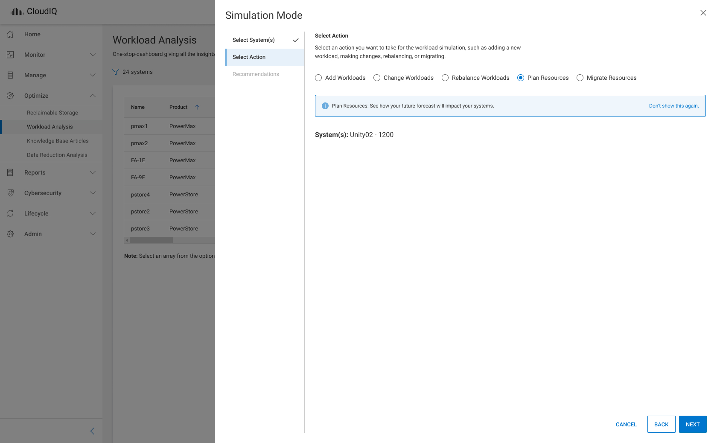Click scrollbar left arrow under table
The width and height of the screenshot is (717, 443).
[127, 240]
